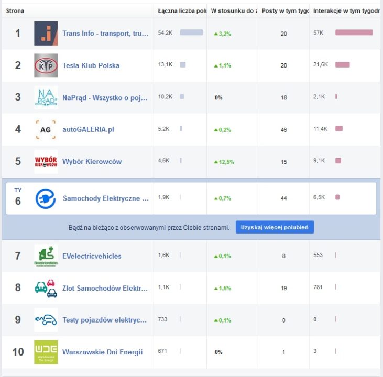Click the Łączna liczba polubień column header

[x=182, y=11]
